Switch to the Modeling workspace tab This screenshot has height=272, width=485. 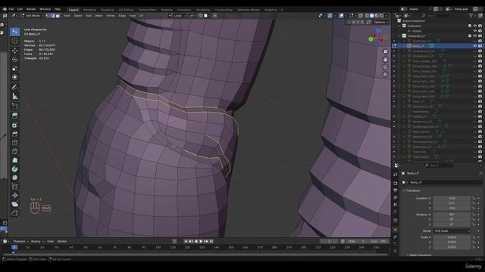(x=89, y=10)
